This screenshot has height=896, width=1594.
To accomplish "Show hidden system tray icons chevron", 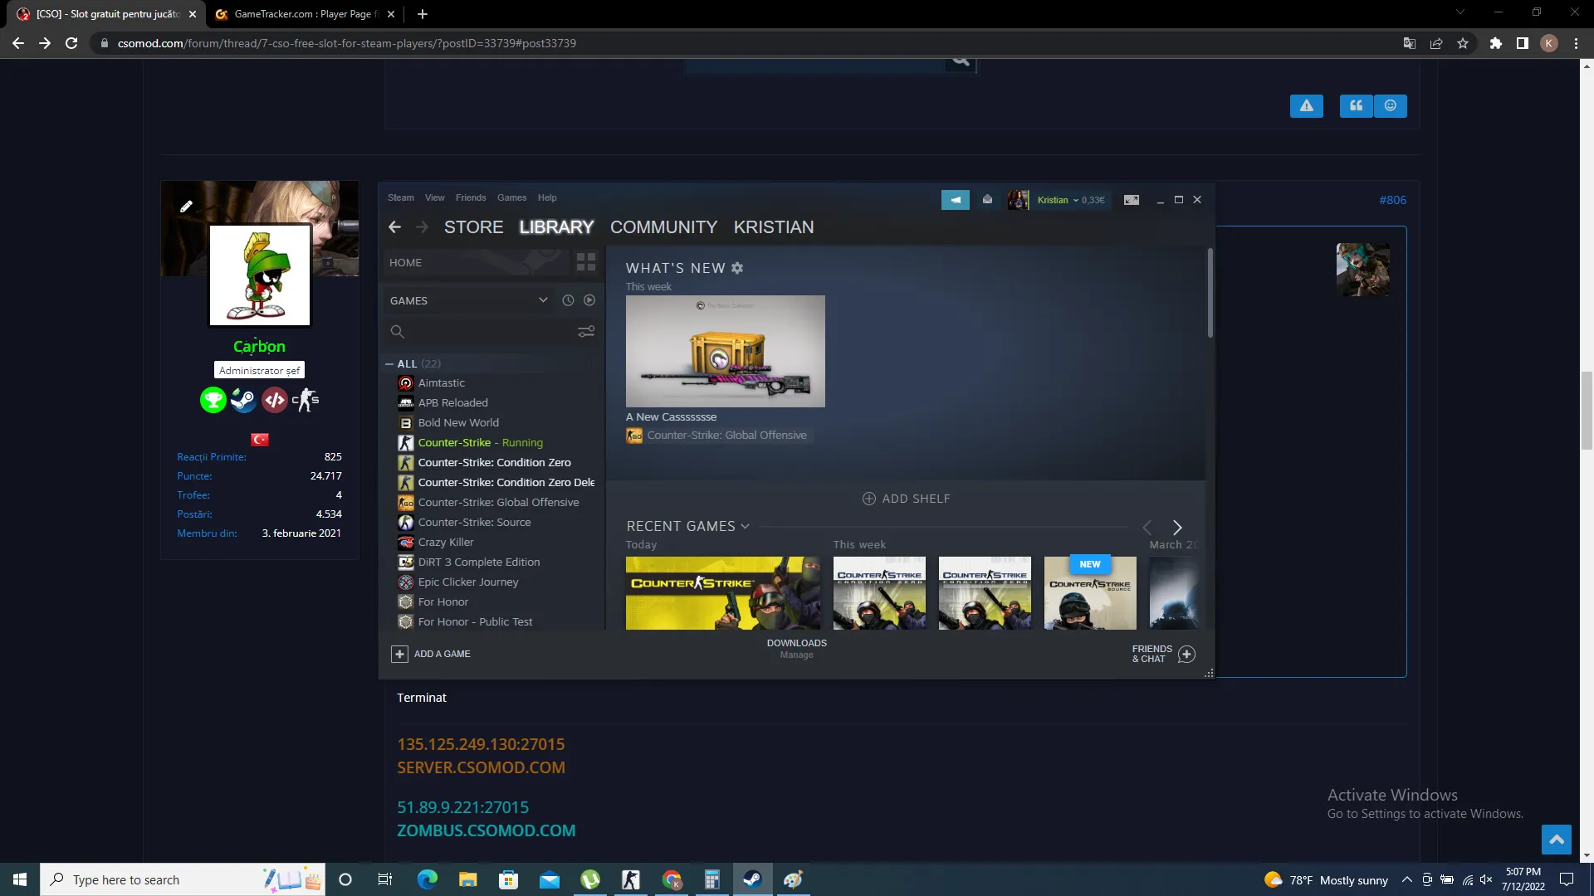I will tap(1406, 880).
